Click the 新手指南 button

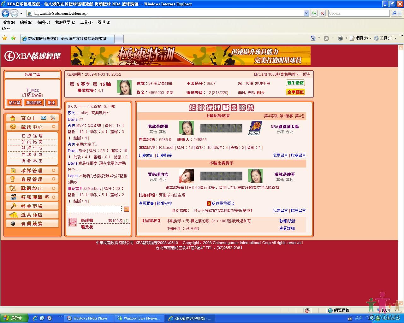(295, 83)
